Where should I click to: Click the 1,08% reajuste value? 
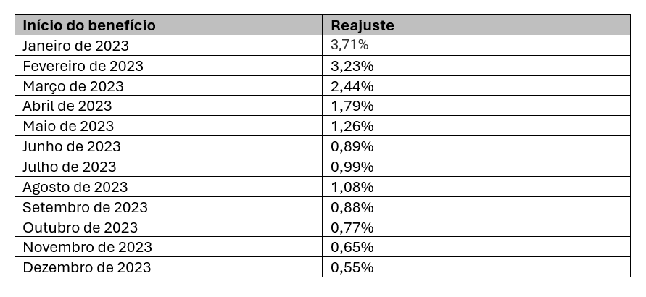(476, 187)
